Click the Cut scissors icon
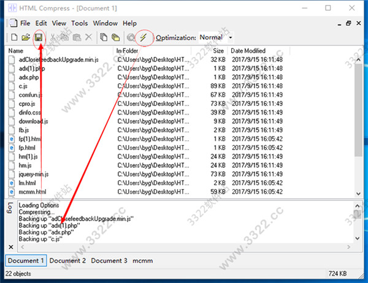The height and width of the screenshot is (283, 368). click(53, 37)
